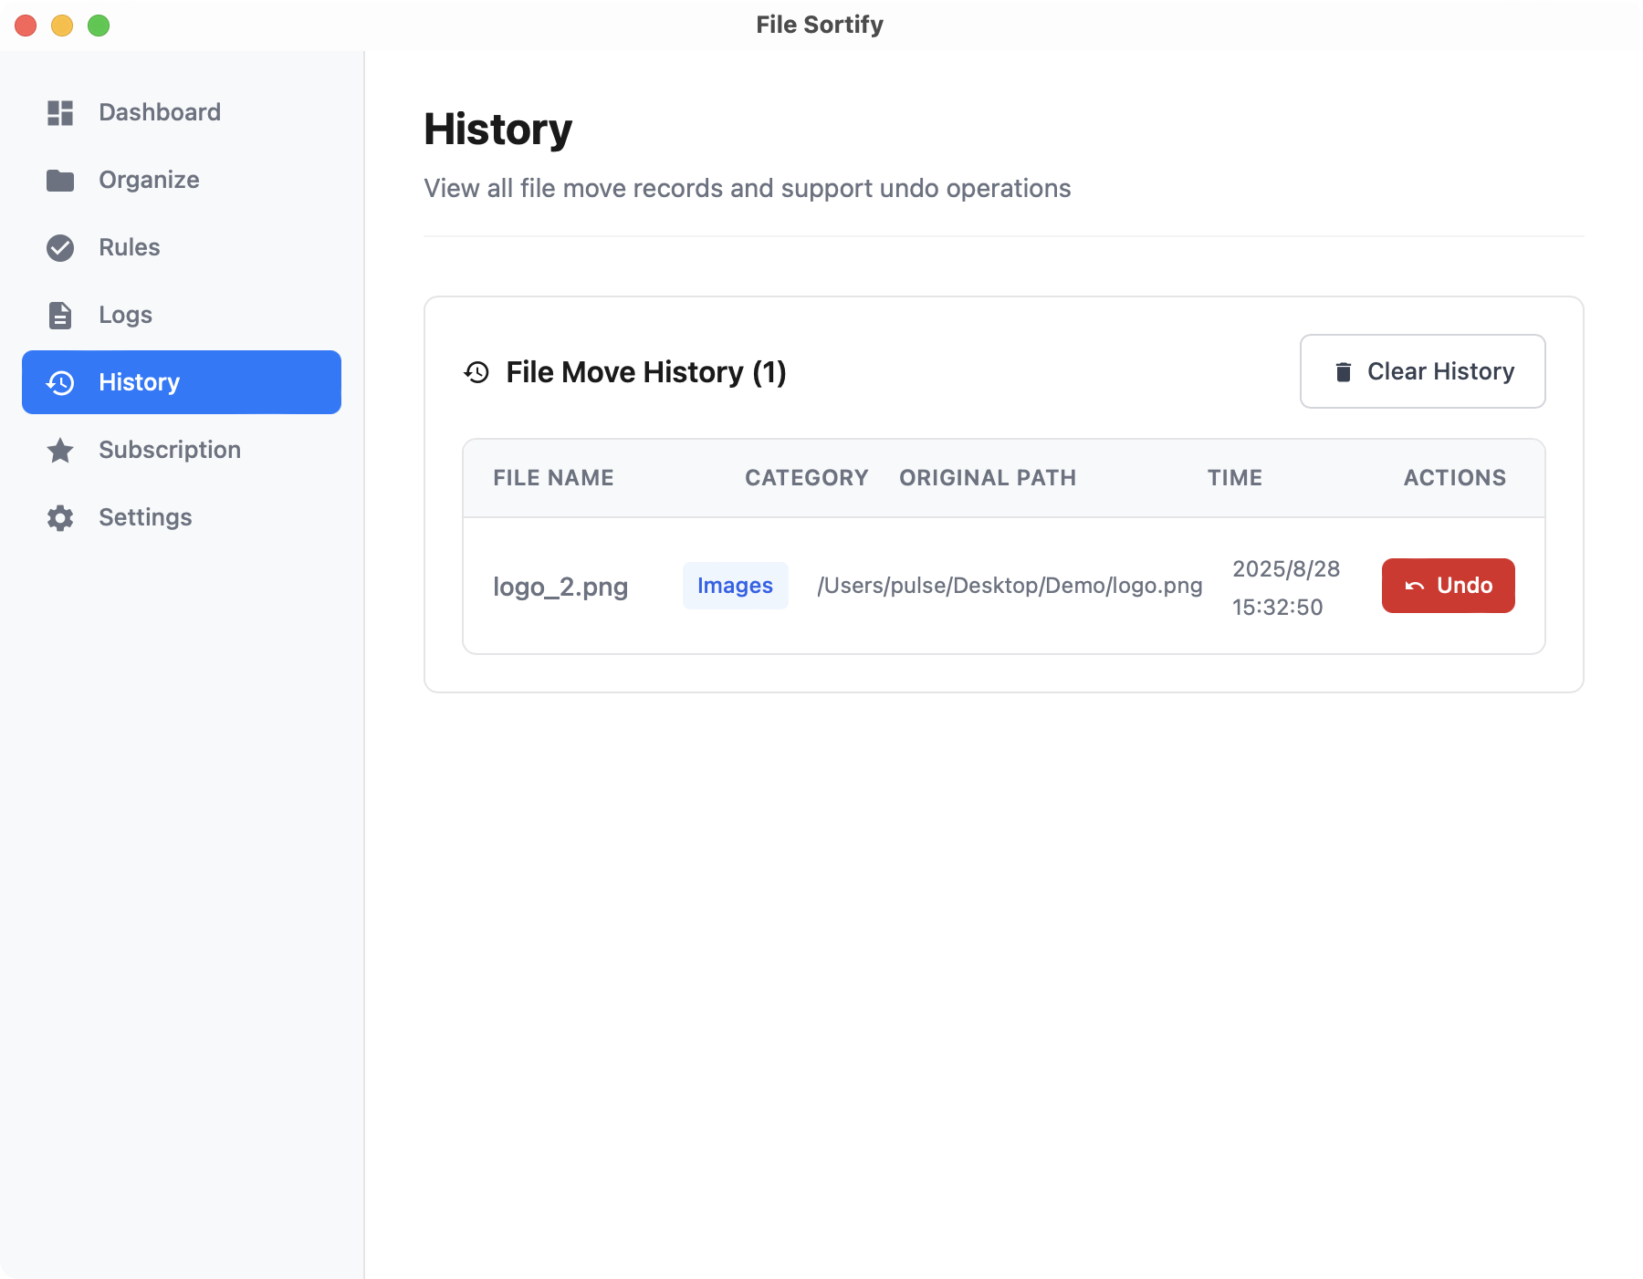
Task: Click the Subscription star icon
Action: coord(60,451)
